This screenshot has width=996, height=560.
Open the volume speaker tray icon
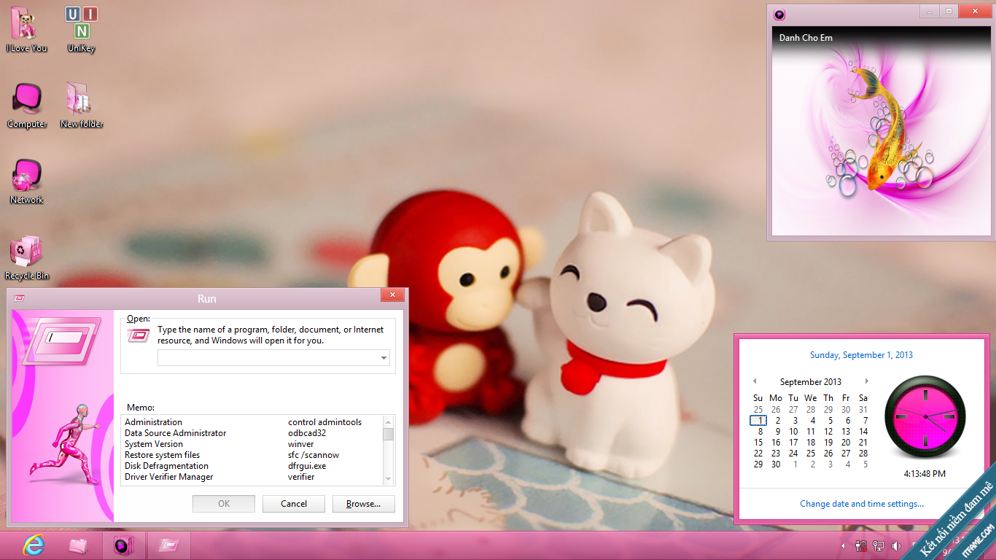point(896,546)
